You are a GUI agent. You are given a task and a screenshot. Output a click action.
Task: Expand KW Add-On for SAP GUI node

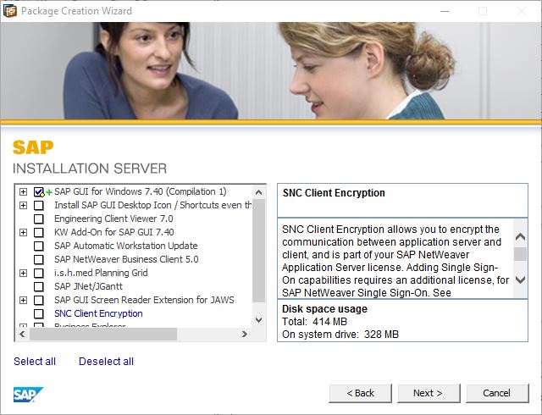[23, 232]
